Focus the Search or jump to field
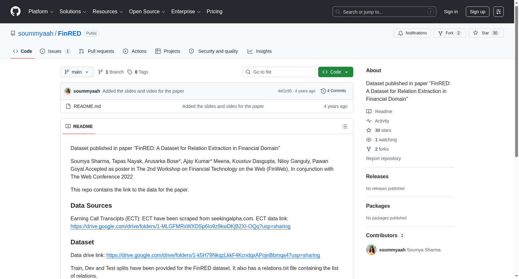Image resolution: width=519 pixels, height=279 pixels. pyautogui.click(x=384, y=12)
